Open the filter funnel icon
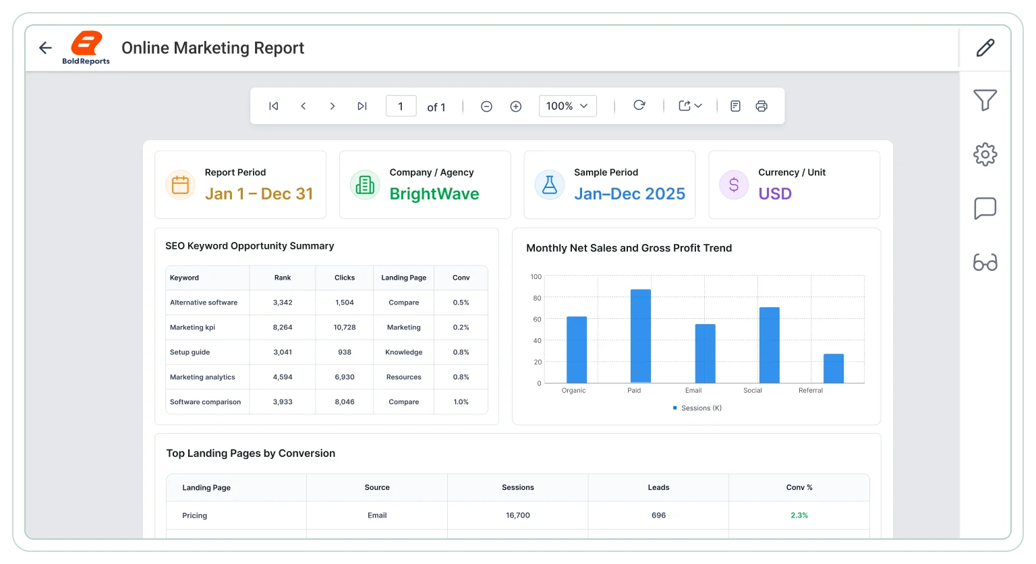The height and width of the screenshot is (564, 1036). click(985, 100)
